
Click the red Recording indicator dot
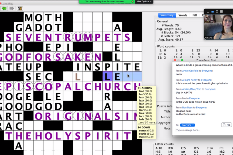(1, 3)
